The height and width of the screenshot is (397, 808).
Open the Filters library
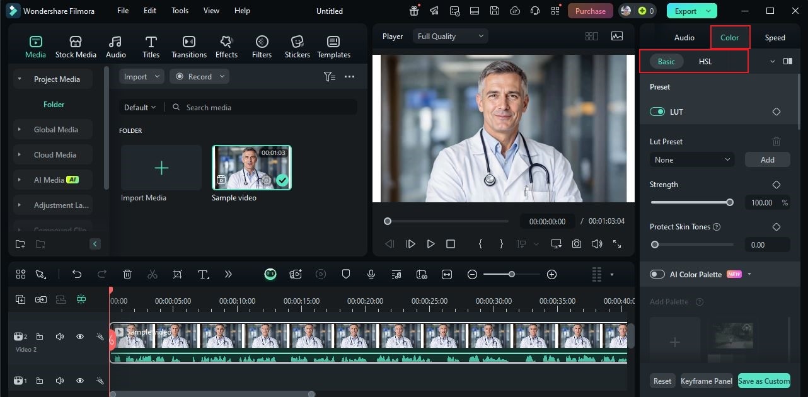262,47
